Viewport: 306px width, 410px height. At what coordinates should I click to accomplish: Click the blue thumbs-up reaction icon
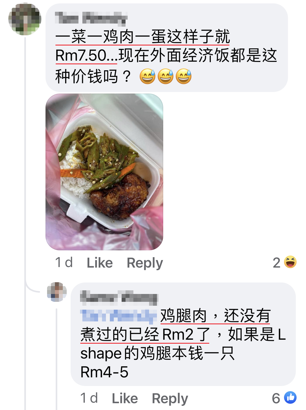point(290,398)
